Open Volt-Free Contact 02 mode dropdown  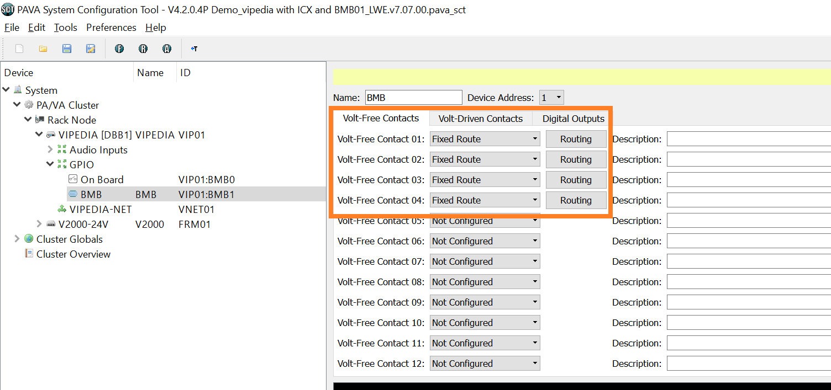click(x=485, y=159)
